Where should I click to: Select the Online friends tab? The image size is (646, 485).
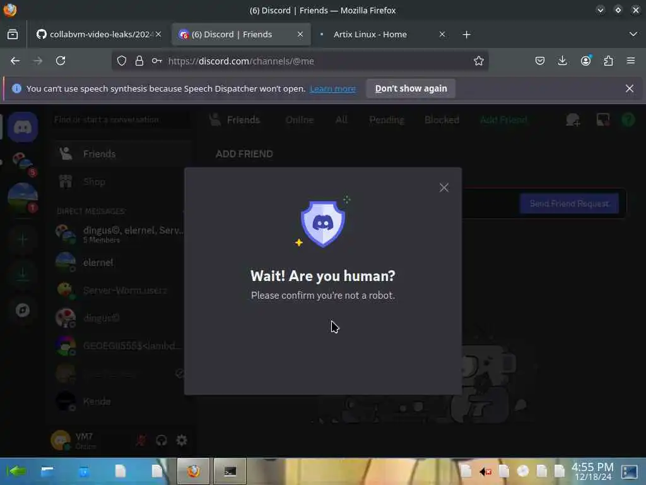click(300, 120)
